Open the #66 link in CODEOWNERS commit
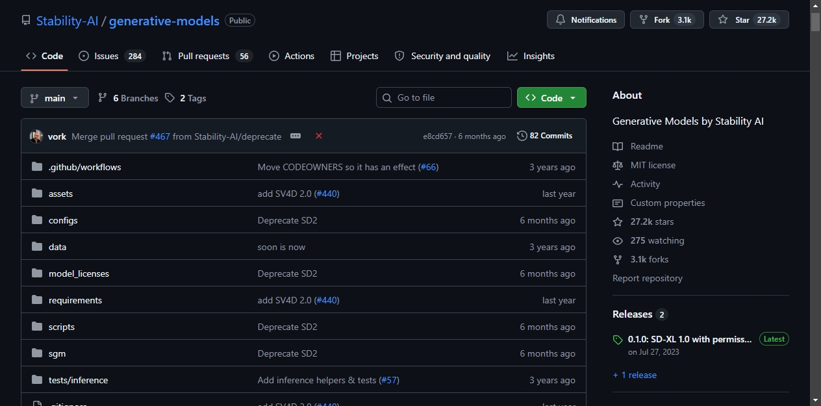 click(429, 167)
